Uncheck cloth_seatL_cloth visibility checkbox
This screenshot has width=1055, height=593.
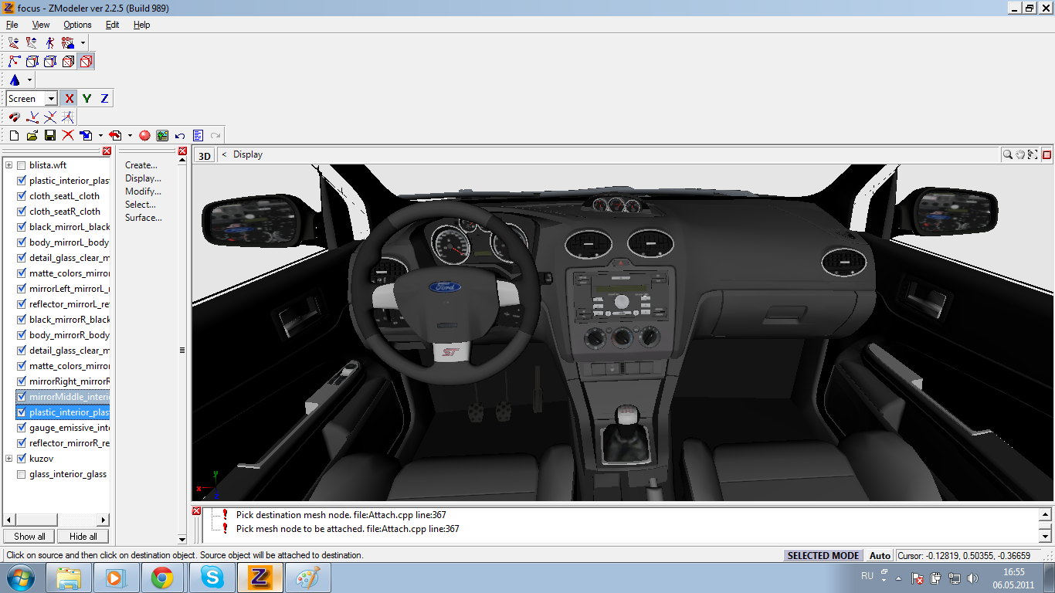[21, 196]
